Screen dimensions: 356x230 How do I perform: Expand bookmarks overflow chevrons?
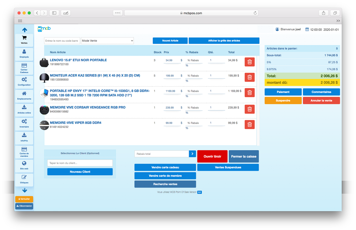point(338,21)
